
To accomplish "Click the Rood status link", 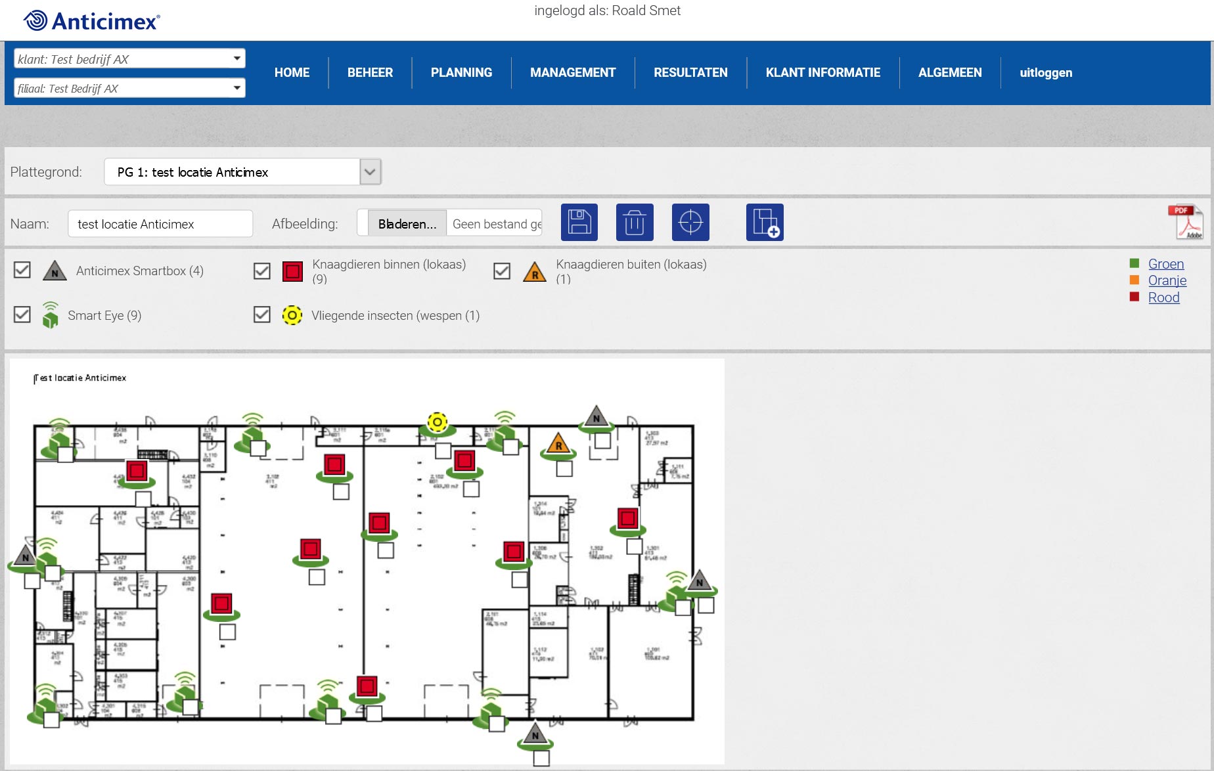I will pyautogui.click(x=1163, y=297).
